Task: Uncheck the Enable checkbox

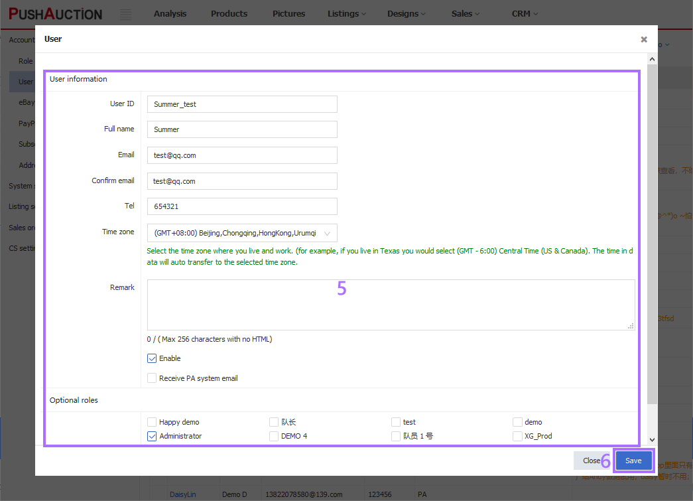Action: point(152,358)
